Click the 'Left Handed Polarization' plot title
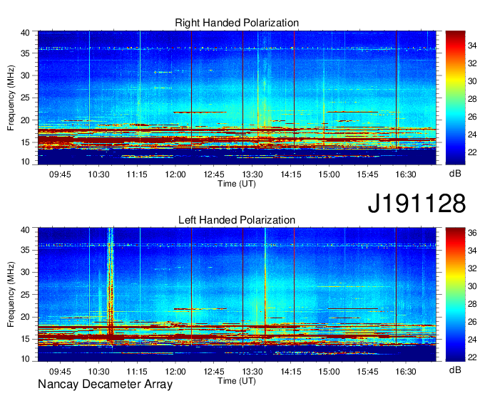485x393 pixels. [237, 220]
